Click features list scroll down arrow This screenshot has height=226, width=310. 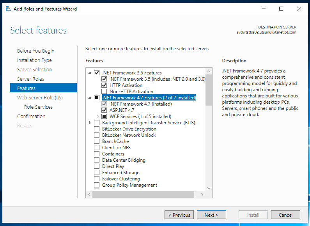[x=209, y=188]
